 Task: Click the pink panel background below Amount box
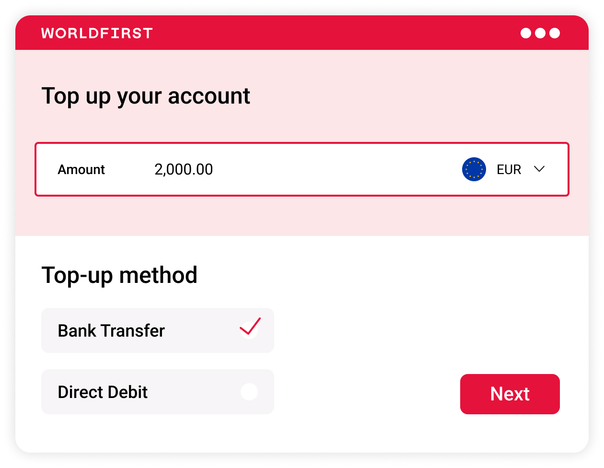coord(302,217)
